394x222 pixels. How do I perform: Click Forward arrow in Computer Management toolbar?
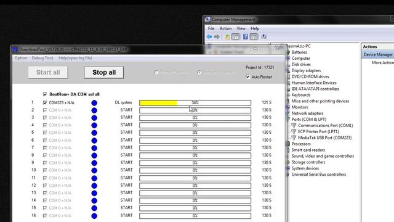point(217,37)
